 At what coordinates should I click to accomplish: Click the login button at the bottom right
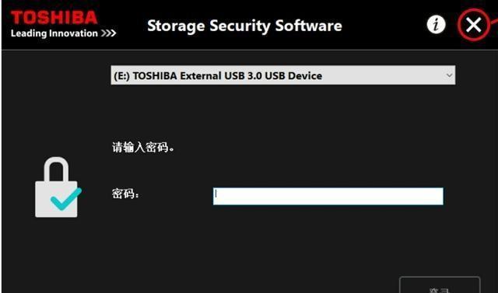coord(440,284)
